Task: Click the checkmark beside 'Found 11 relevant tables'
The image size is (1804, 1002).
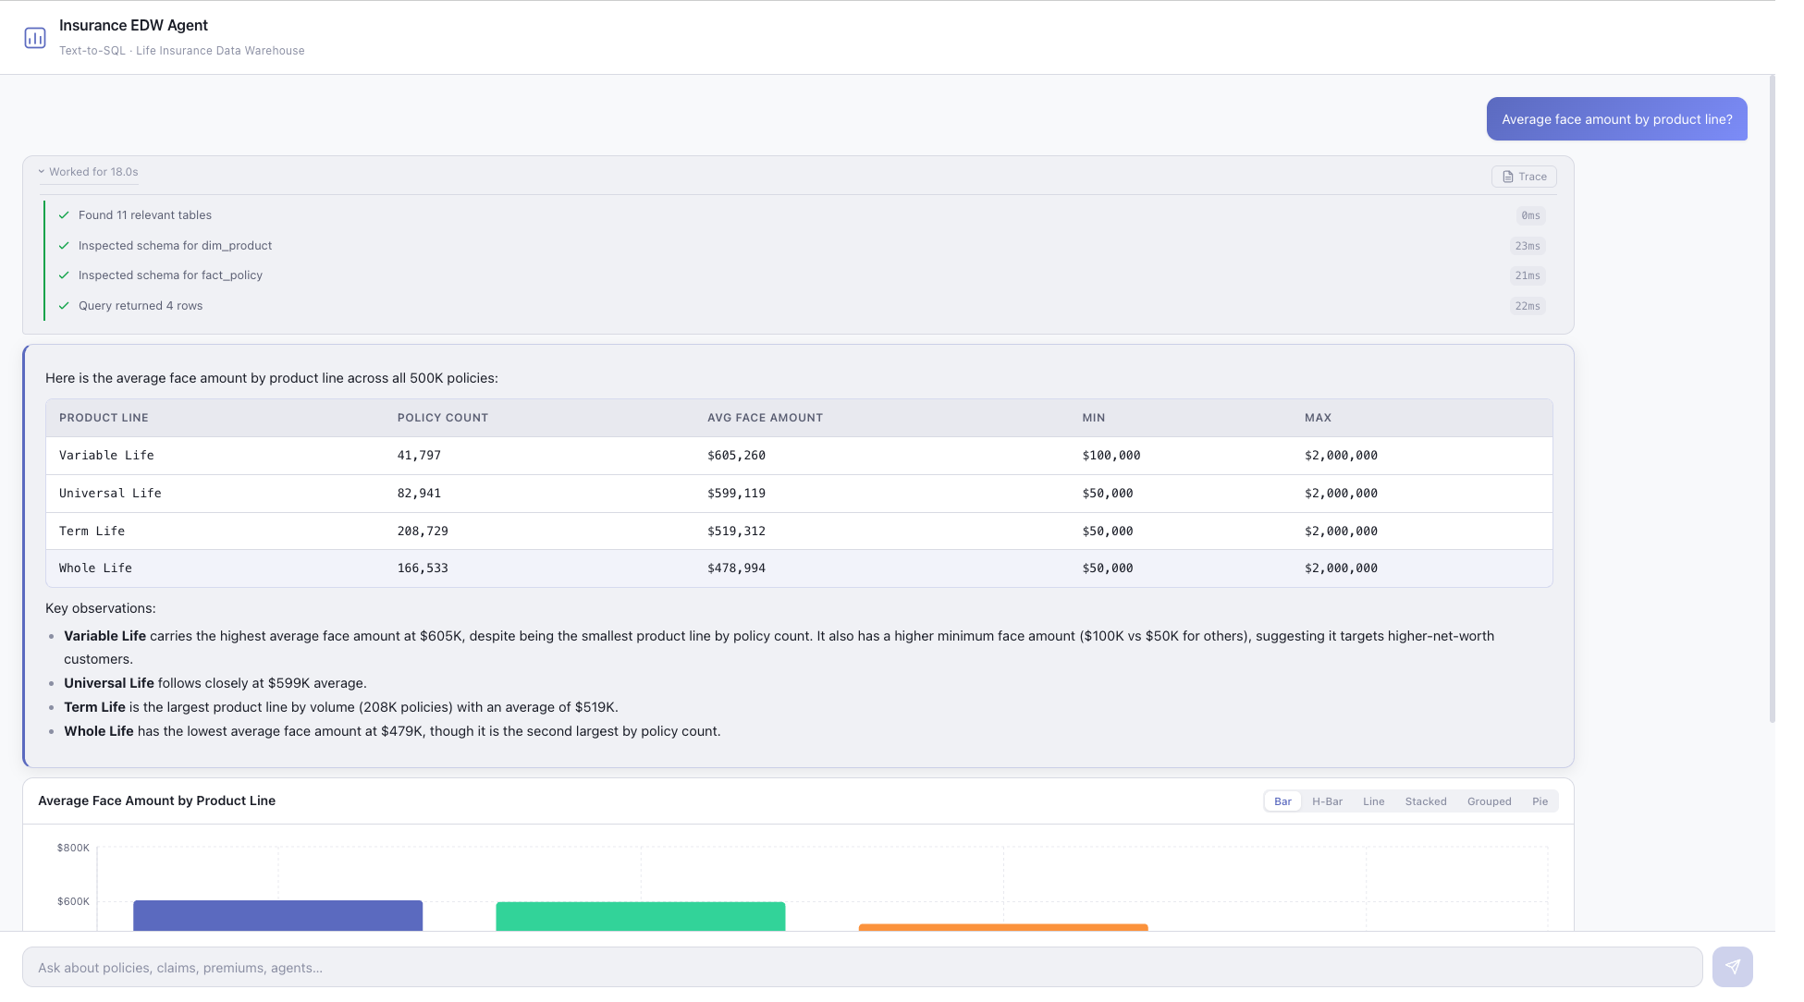Action: [x=64, y=215]
